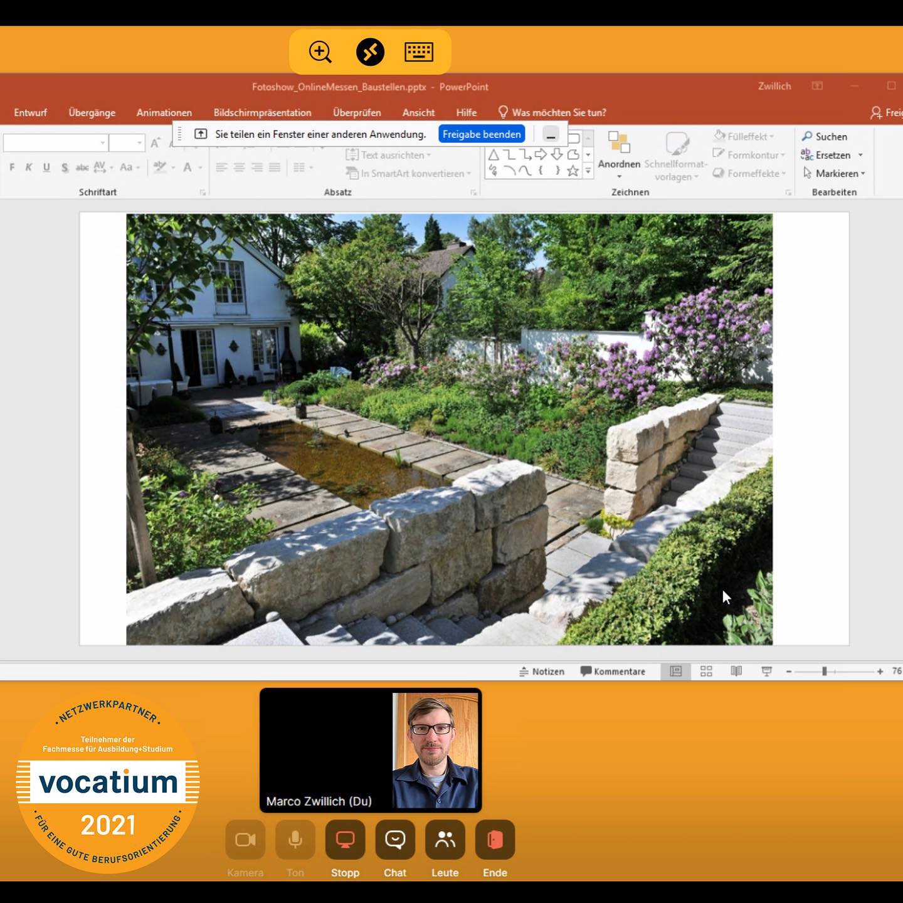The height and width of the screenshot is (903, 903).
Task: Open the on-screen keyboard icon
Action: point(419,51)
